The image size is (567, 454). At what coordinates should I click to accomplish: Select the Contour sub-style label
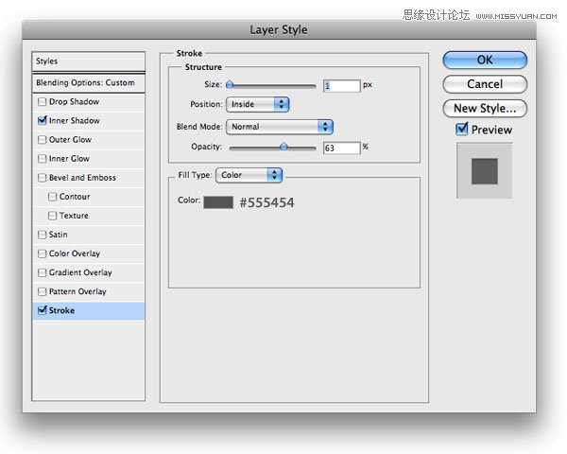pyautogui.click(x=75, y=197)
